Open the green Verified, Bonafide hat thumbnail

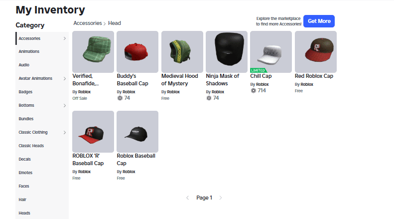pos(93,52)
